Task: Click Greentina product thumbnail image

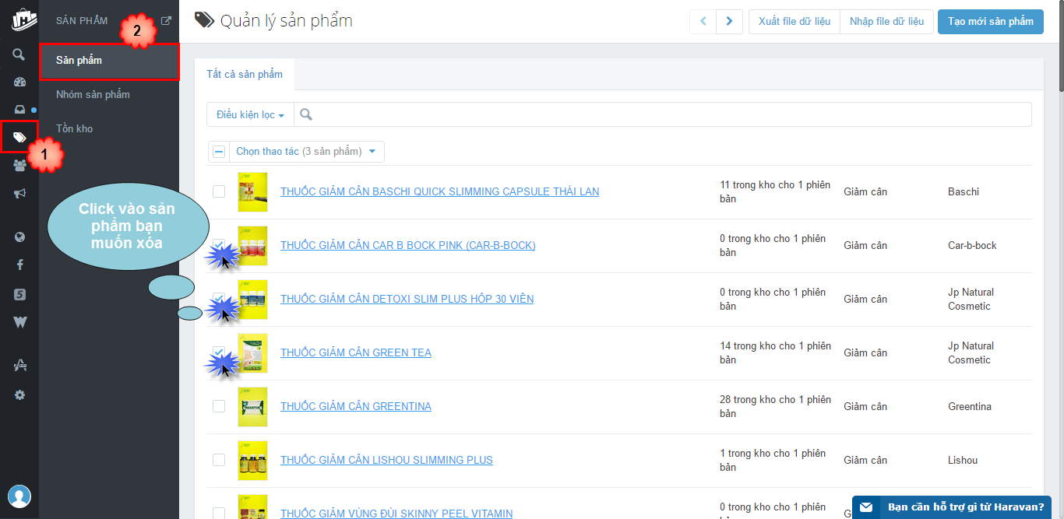Action: pos(252,406)
